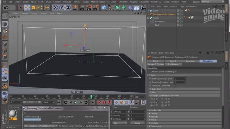This screenshot has height=129, width=230.
Task: Activate the Move tool
Action: tap(27, 8)
